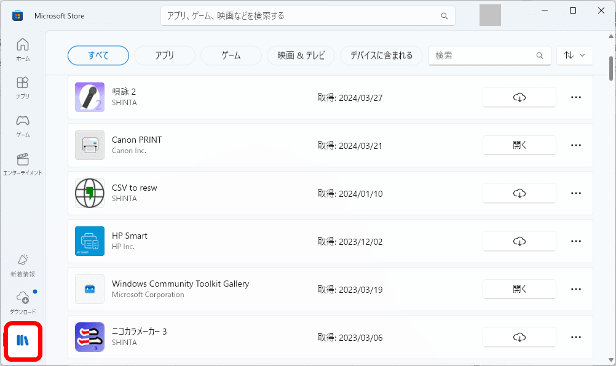Open more options for 唄詠 2
616x366 pixels.
[x=576, y=97]
